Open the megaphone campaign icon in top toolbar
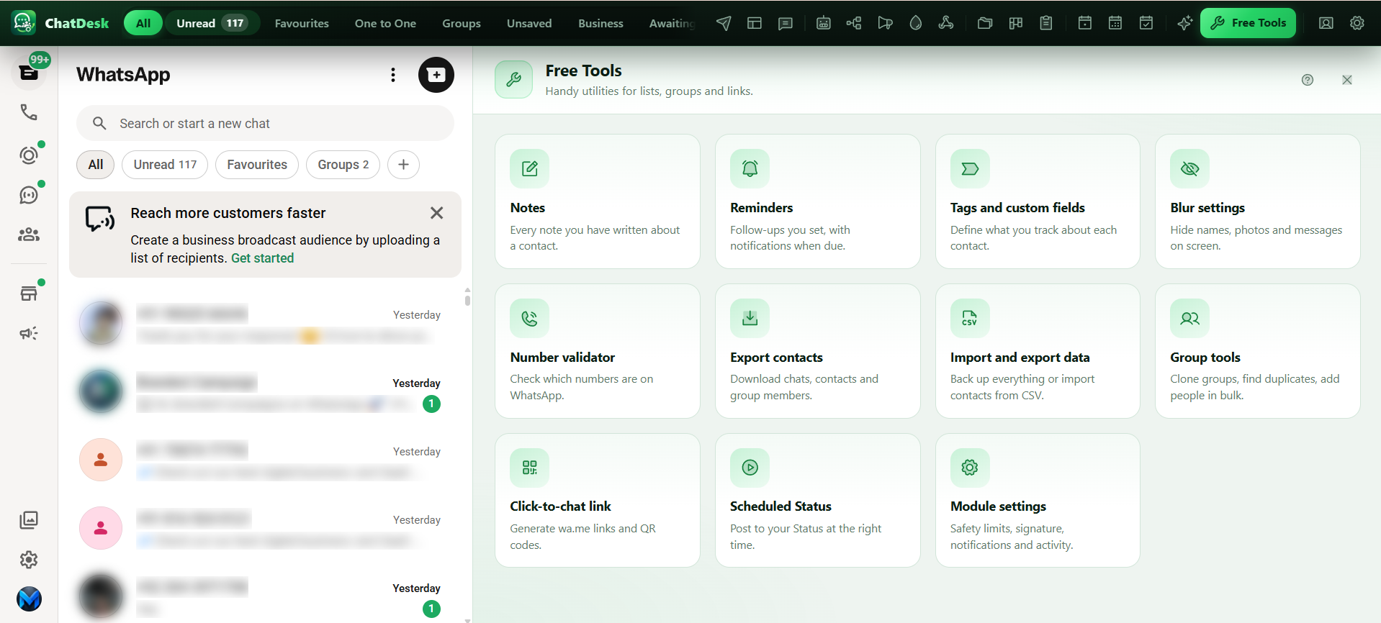The width and height of the screenshot is (1381, 623). pyautogui.click(x=885, y=23)
